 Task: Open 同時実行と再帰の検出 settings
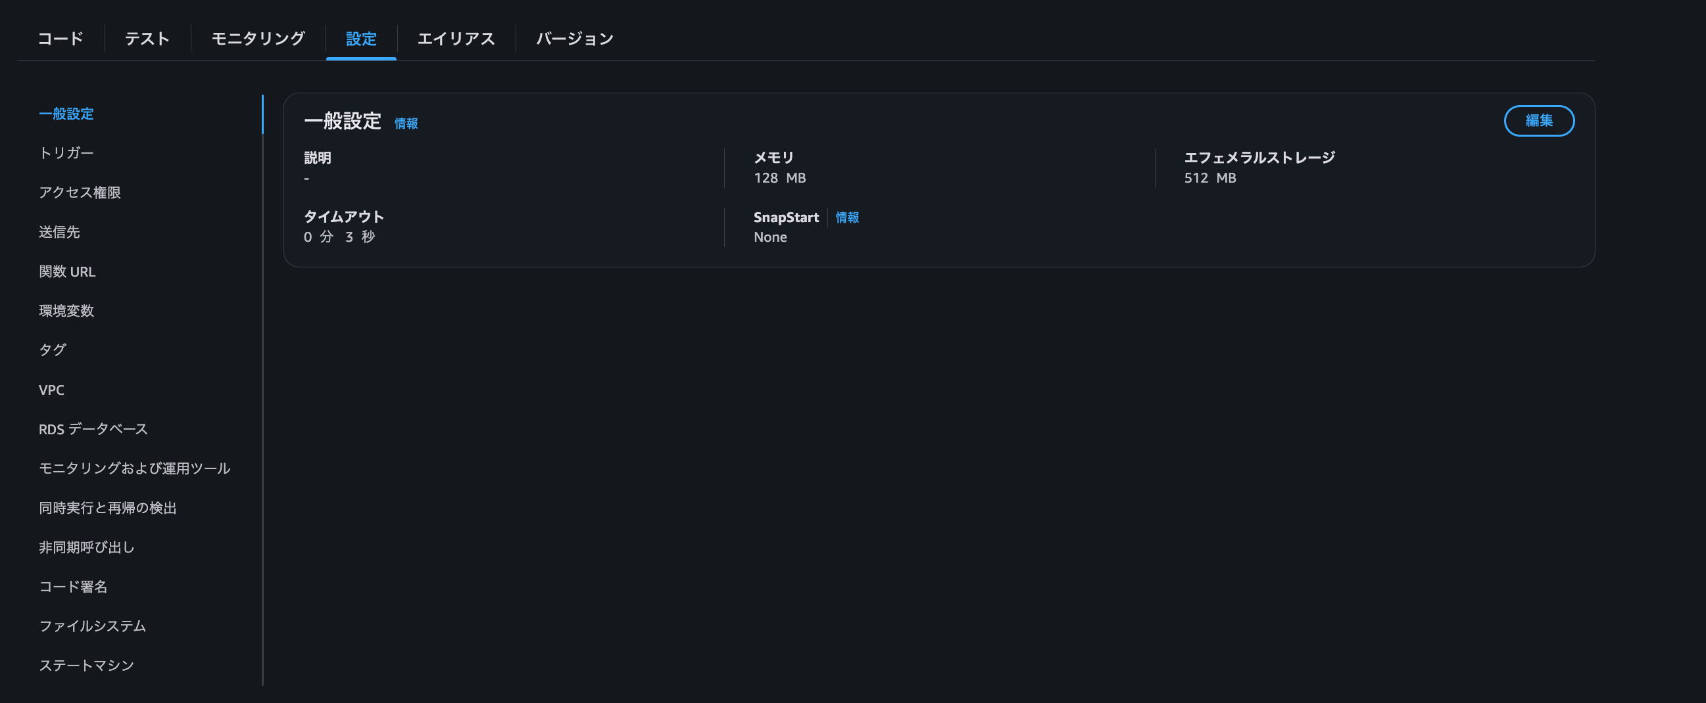click(107, 508)
